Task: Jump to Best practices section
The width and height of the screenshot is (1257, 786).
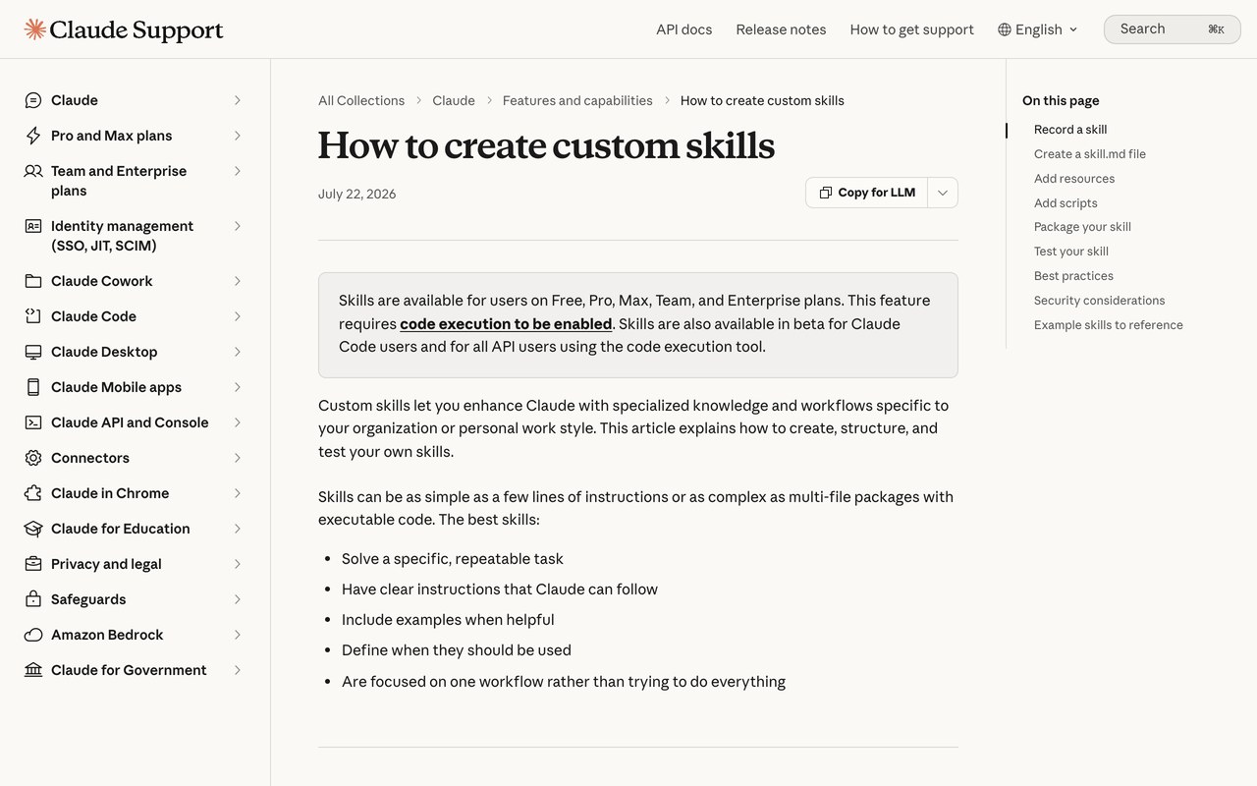Action: (x=1073, y=276)
